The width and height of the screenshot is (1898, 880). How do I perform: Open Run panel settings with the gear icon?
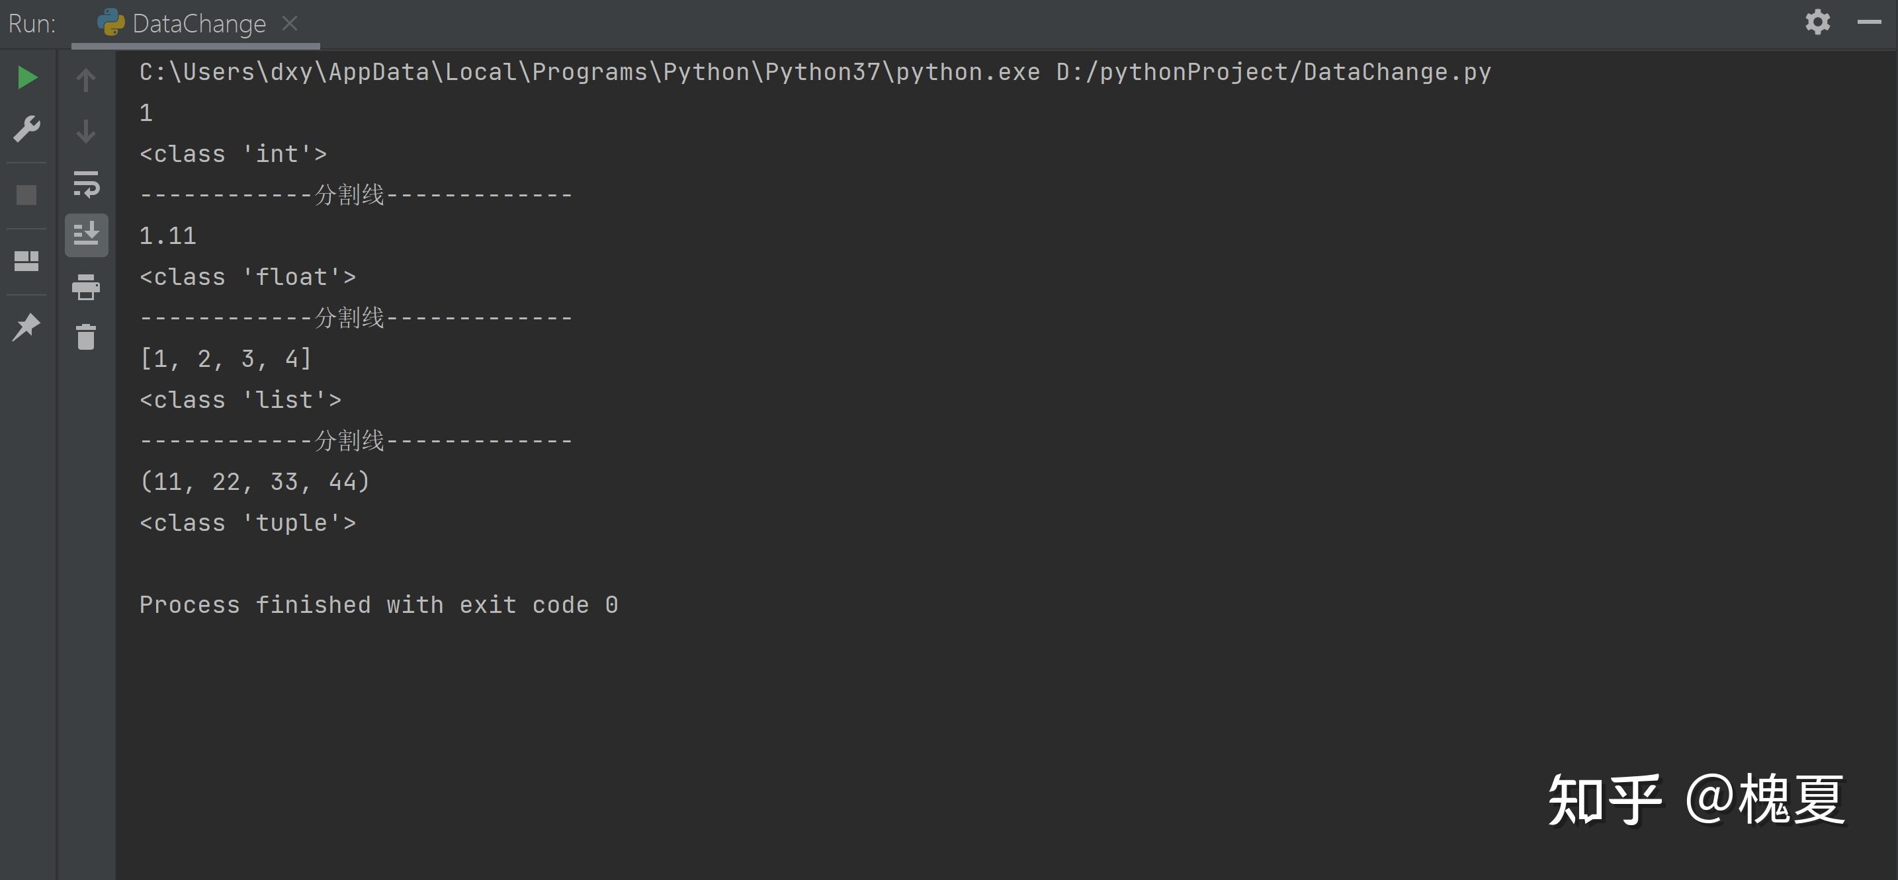[x=1818, y=22]
